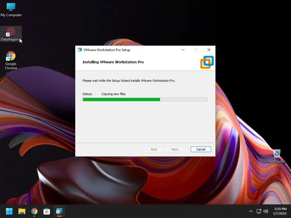Select the Google Chrome desktop shortcut

point(11,60)
